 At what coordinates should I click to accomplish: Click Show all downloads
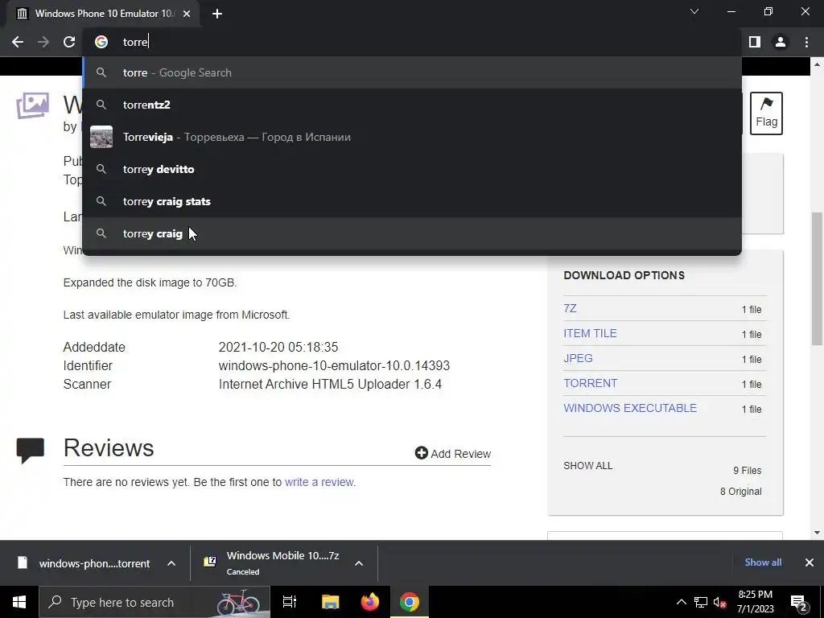click(x=763, y=562)
